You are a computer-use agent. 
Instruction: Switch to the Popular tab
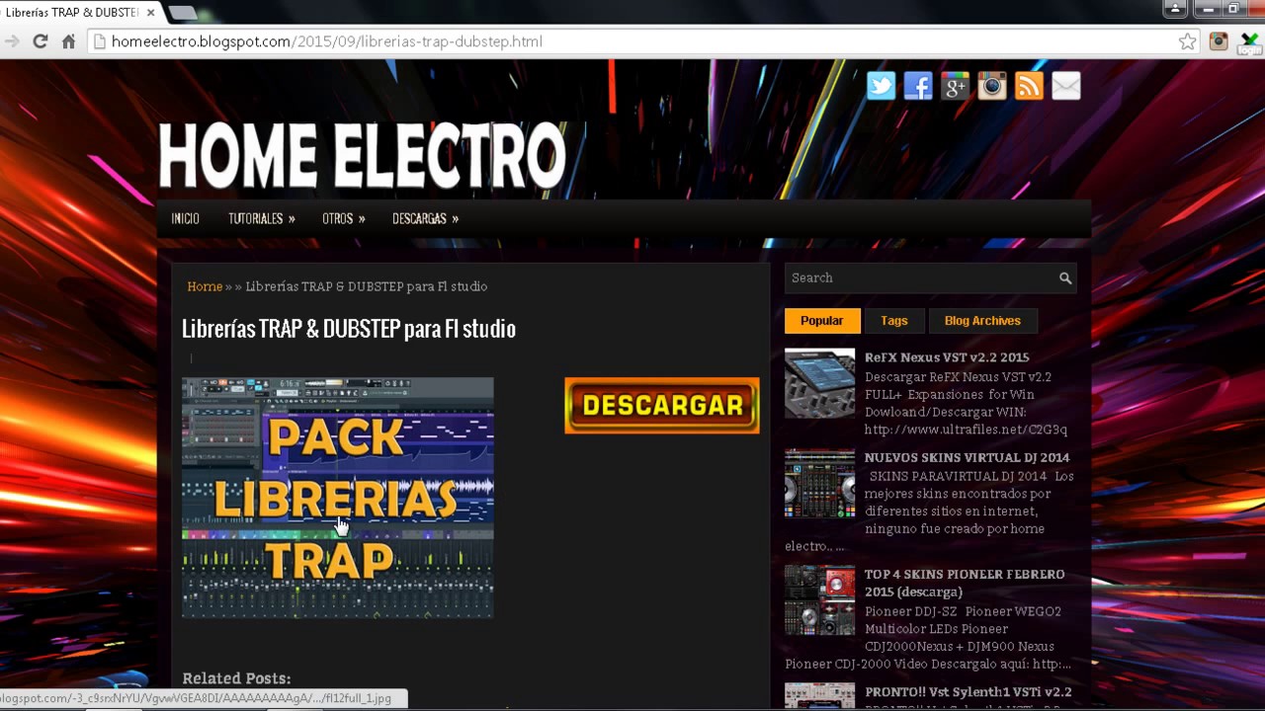pyautogui.click(x=822, y=321)
